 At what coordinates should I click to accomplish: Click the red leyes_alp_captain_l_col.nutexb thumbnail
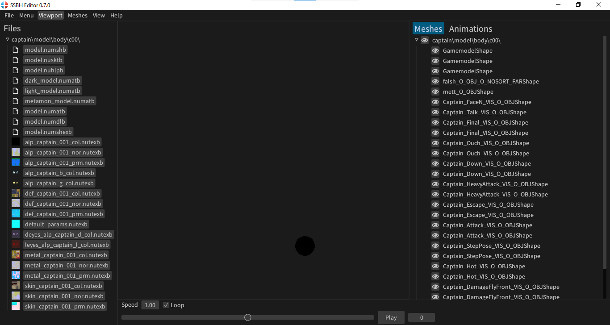[x=16, y=245]
